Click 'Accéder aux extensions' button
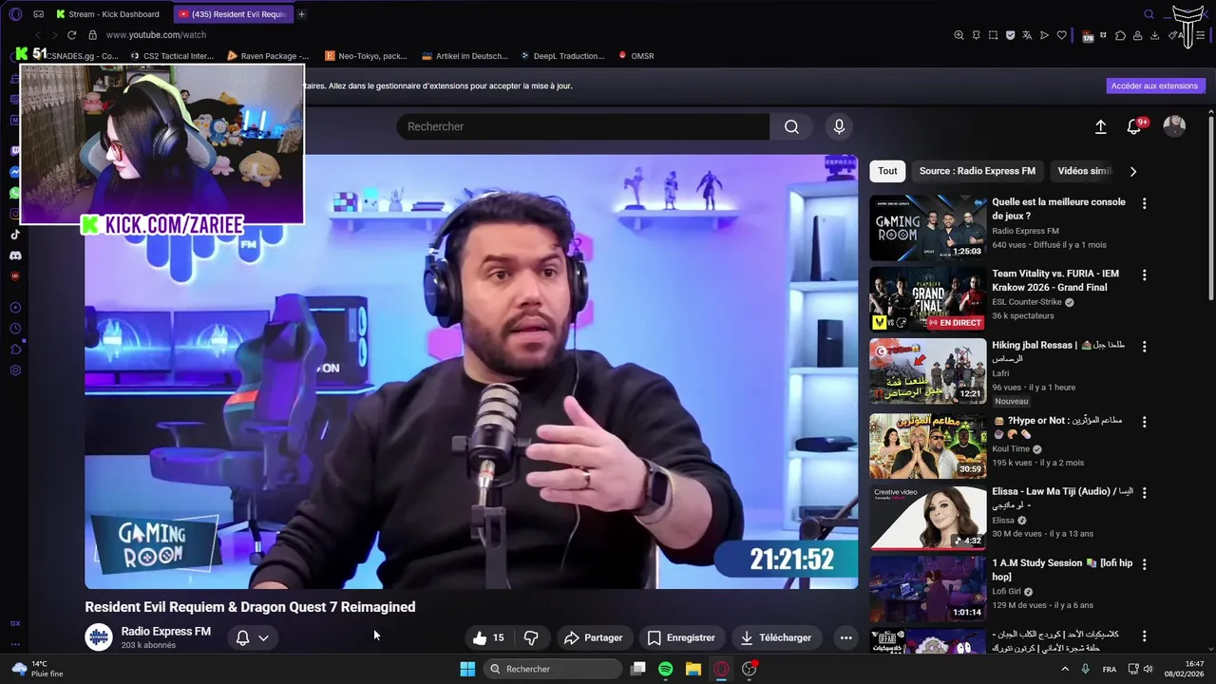 coord(1155,85)
